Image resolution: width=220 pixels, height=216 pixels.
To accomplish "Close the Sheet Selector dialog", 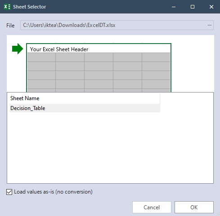I will (211, 7).
